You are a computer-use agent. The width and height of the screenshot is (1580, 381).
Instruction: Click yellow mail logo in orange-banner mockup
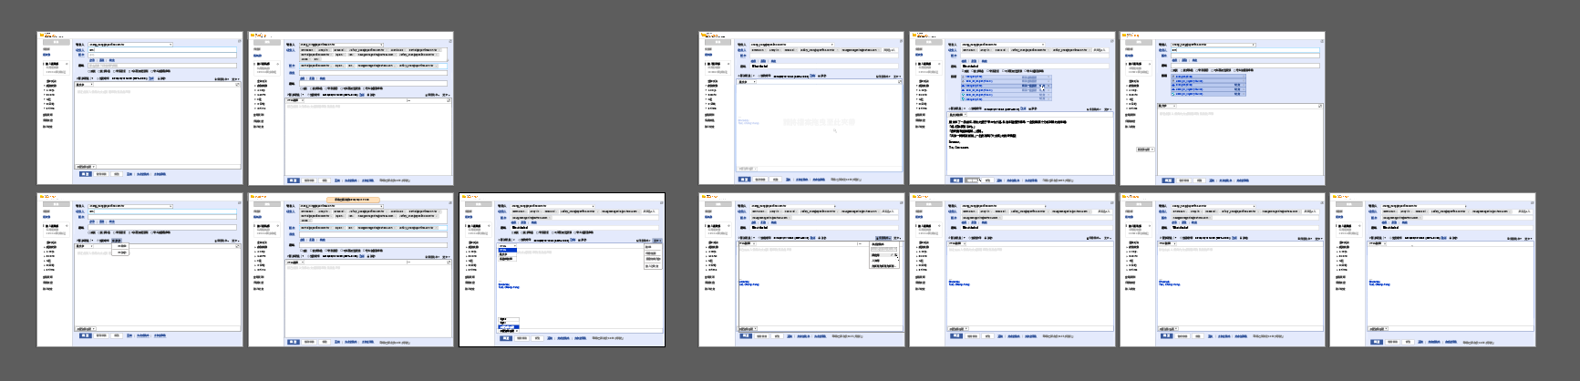pos(253,197)
